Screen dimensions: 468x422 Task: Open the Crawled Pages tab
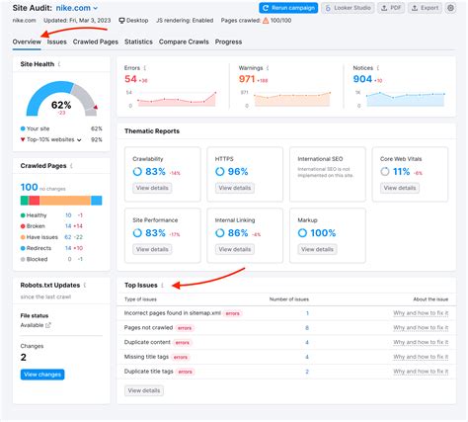pyautogui.click(x=96, y=42)
